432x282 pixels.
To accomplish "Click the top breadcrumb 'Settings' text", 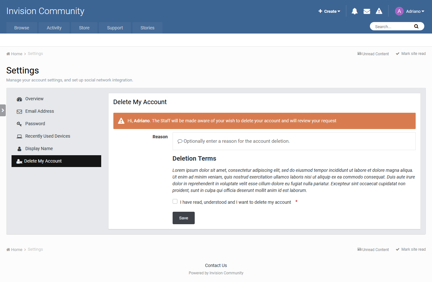I will 35,54.
